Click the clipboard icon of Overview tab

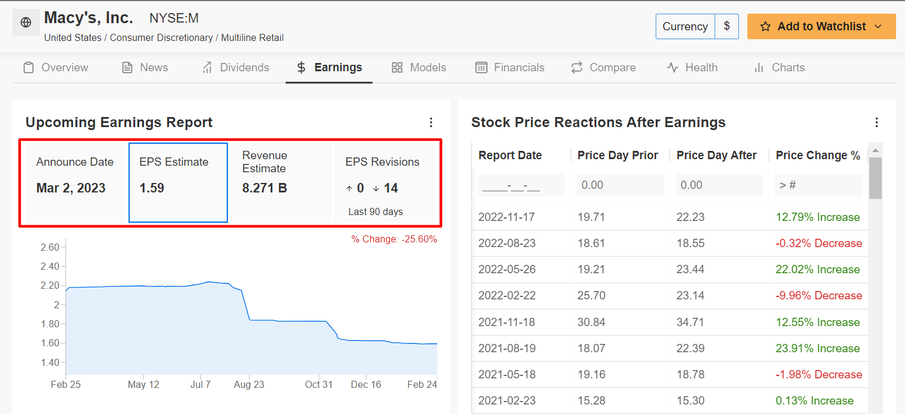pos(28,68)
